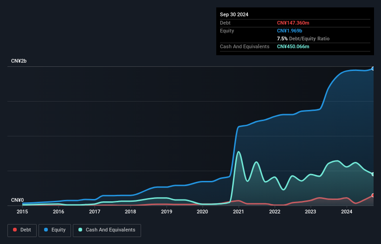This screenshot has height=244, width=381.
Task: Click the 2020 x-axis label
Action: pyautogui.click(x=202, y=212)
